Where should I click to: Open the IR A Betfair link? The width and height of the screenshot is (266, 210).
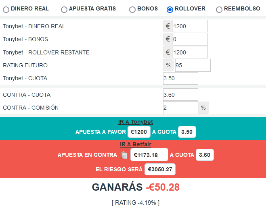pos(136,144)
